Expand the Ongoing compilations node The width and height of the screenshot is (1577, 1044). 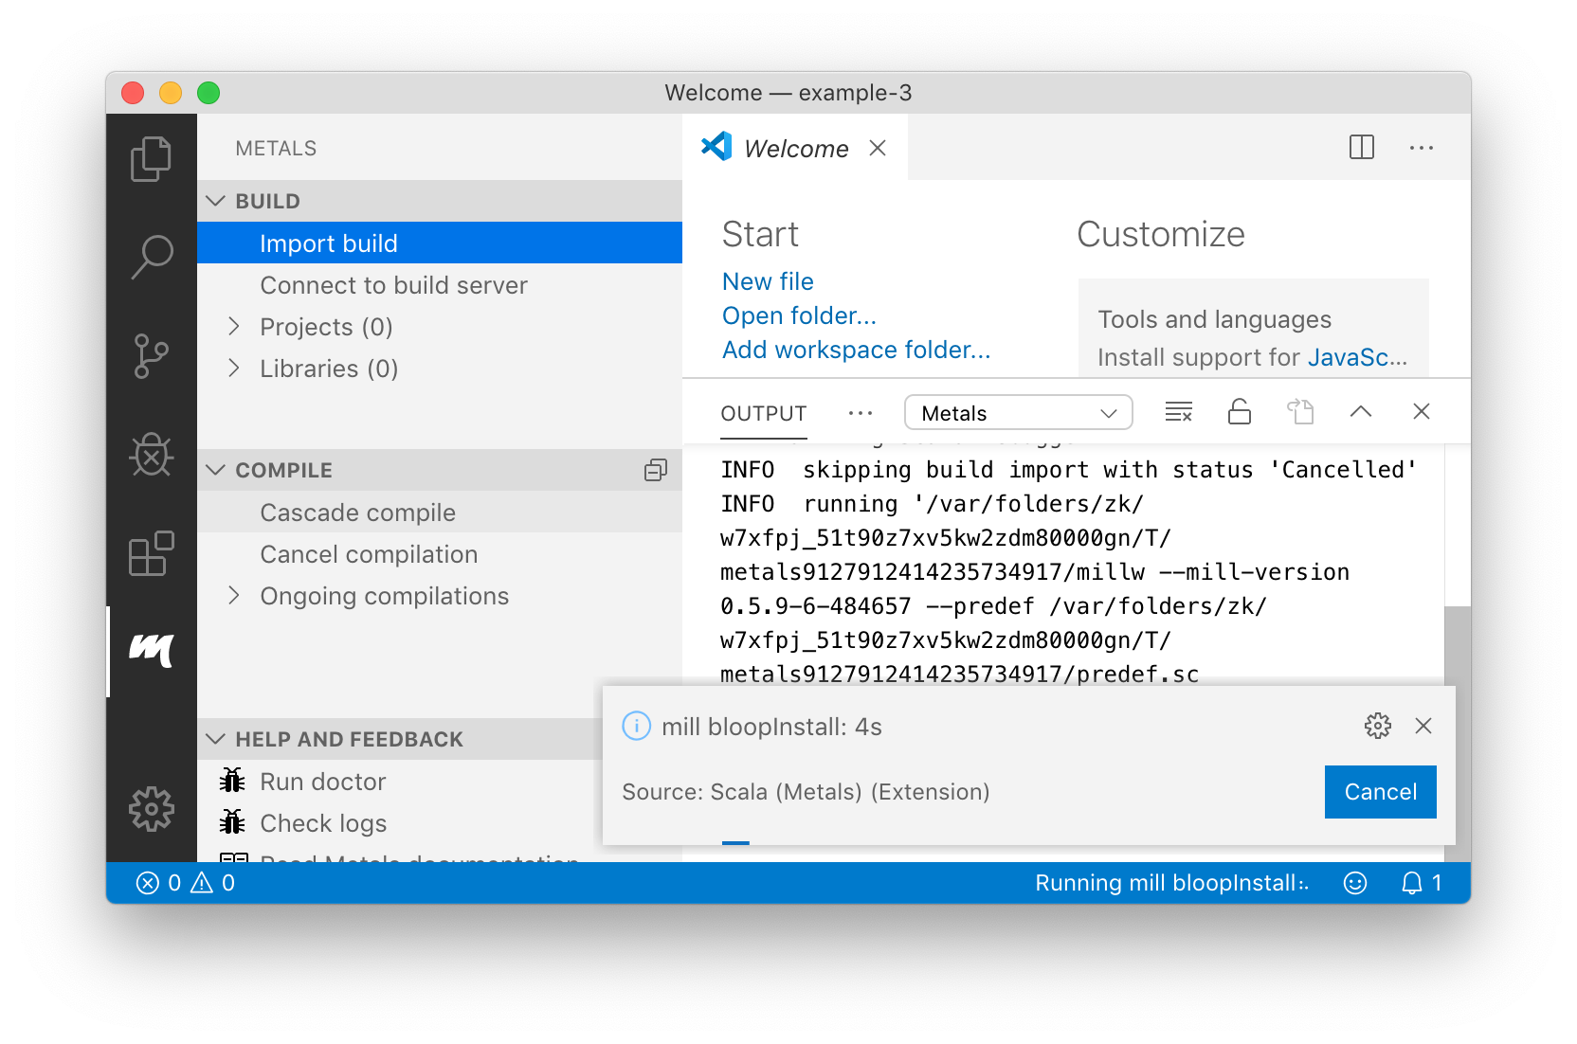tap(234, 596)
